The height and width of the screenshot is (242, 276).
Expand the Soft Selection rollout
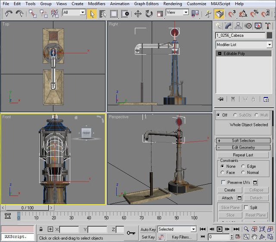point(244,140)
